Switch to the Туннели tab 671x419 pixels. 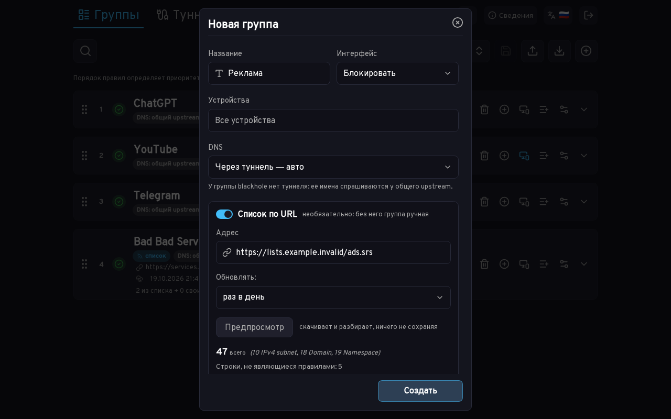pyautogui.click(x=177, y=15)
